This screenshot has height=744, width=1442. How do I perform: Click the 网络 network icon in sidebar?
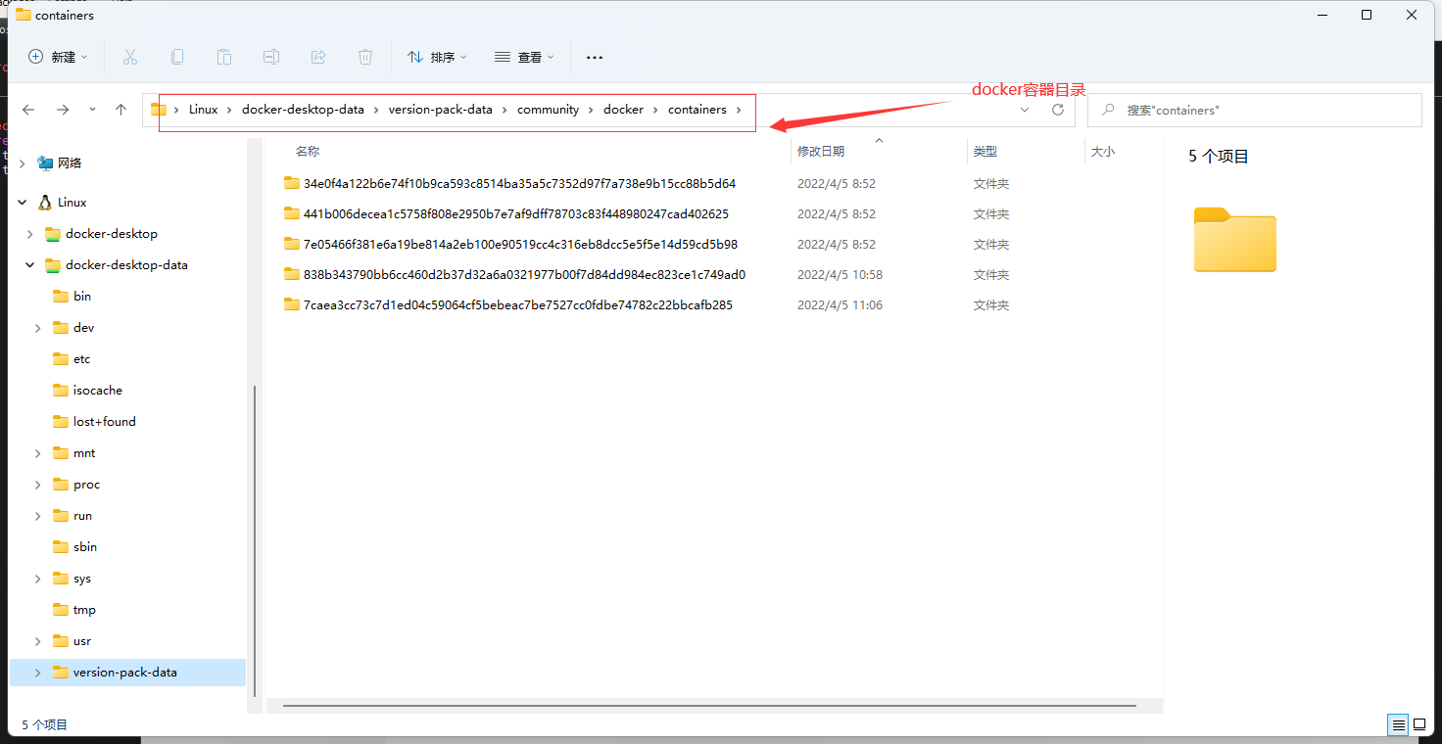coord(45,163)
